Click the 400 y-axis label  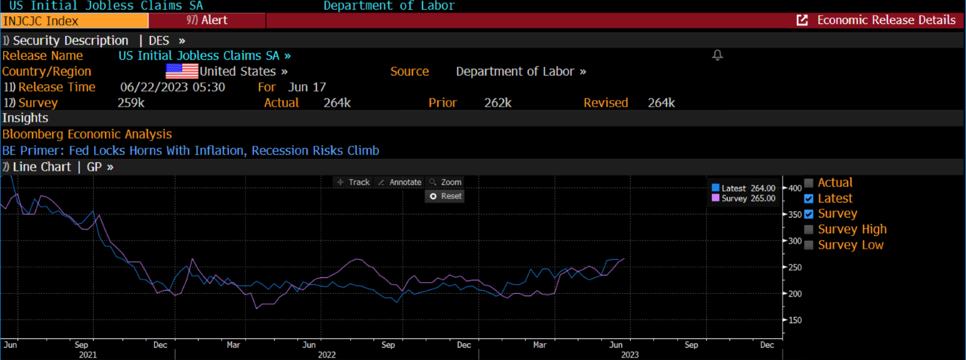pyautogui.click(x=795, y=188)
